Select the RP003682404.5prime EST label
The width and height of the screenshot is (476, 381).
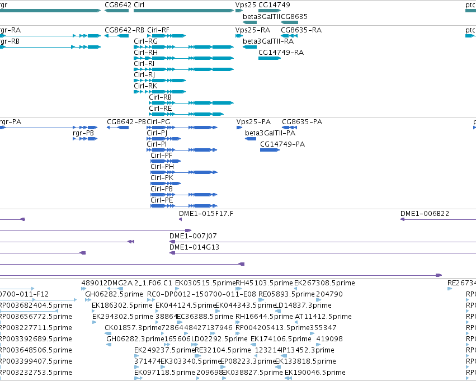click(x=36, y=305)
